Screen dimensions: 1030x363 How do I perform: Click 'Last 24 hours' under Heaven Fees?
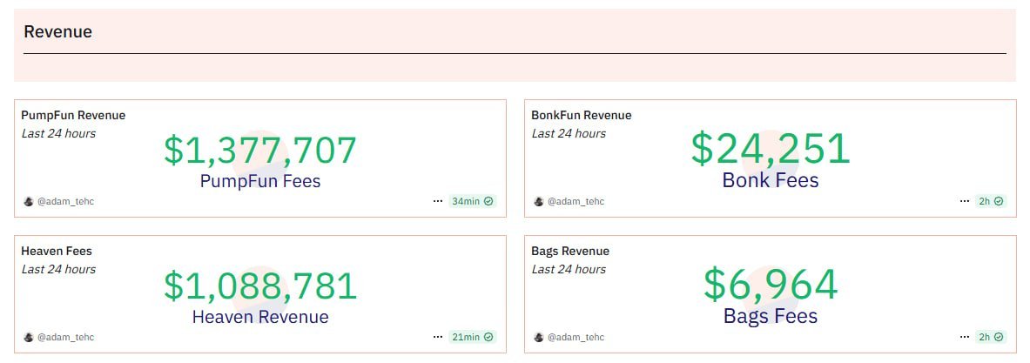[x=58, y=270]
